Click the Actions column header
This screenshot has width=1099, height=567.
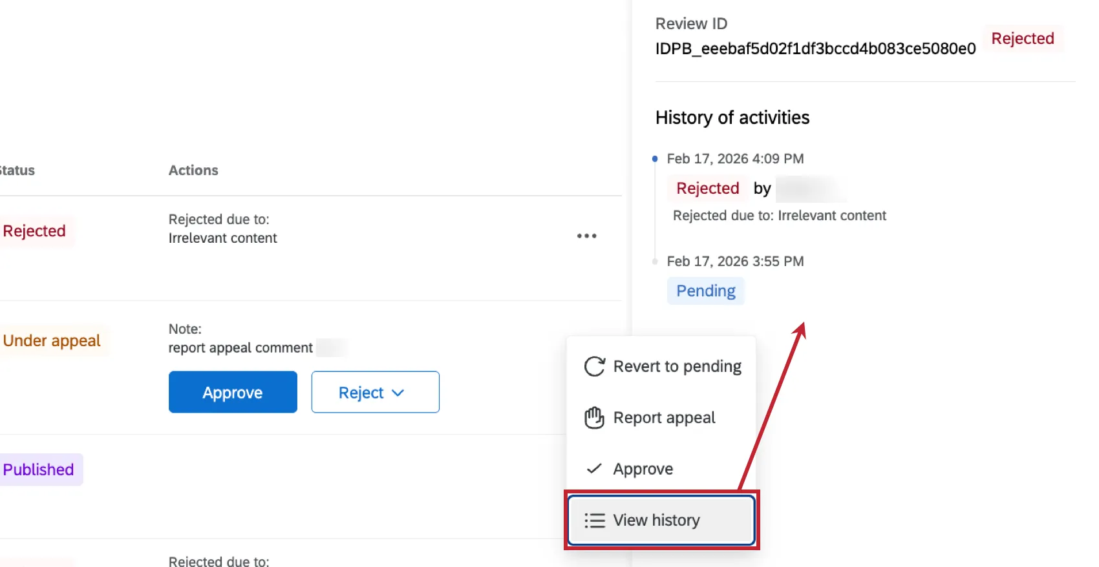coord(193,170)
